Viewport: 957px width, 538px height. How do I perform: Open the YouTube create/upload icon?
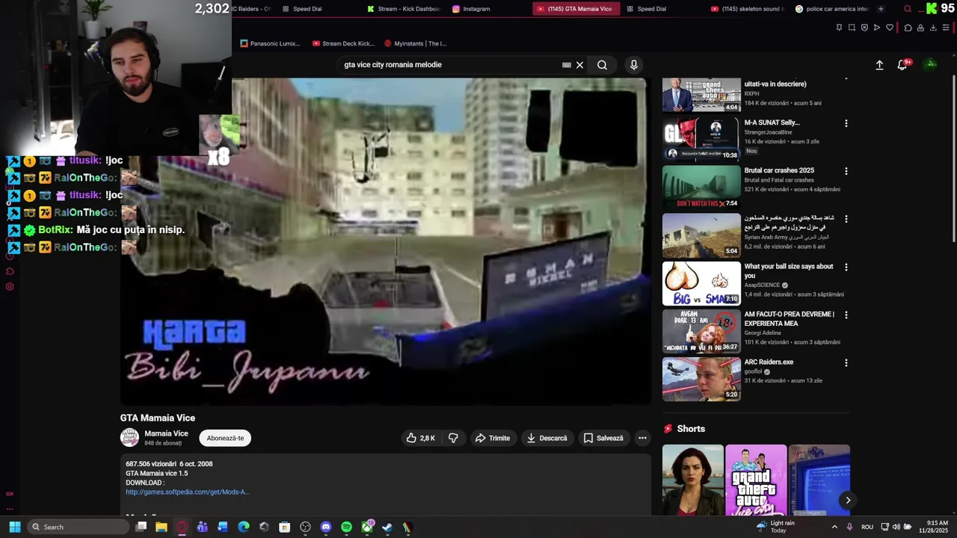[x=879, y=65]
